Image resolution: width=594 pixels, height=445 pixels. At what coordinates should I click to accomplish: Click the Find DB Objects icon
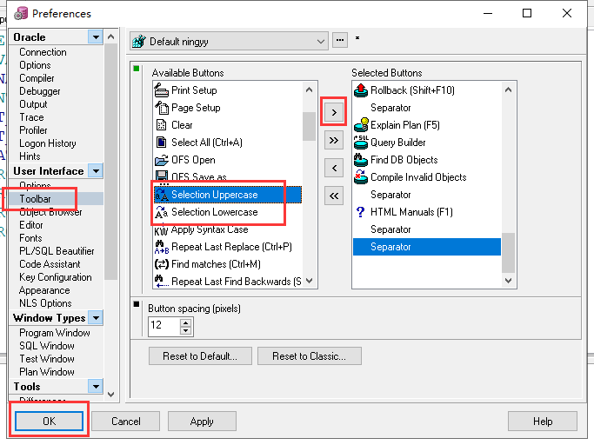click(x=361, y=160)
